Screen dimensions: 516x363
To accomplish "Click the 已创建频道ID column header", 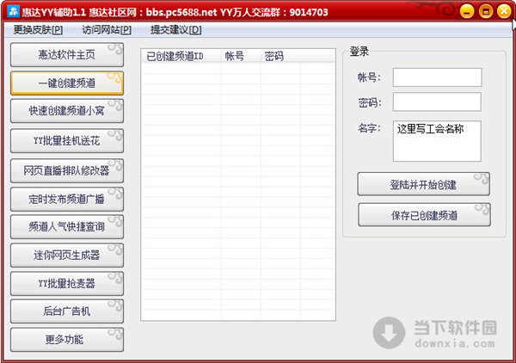I will pyautogui.click(x=181, y=56).
